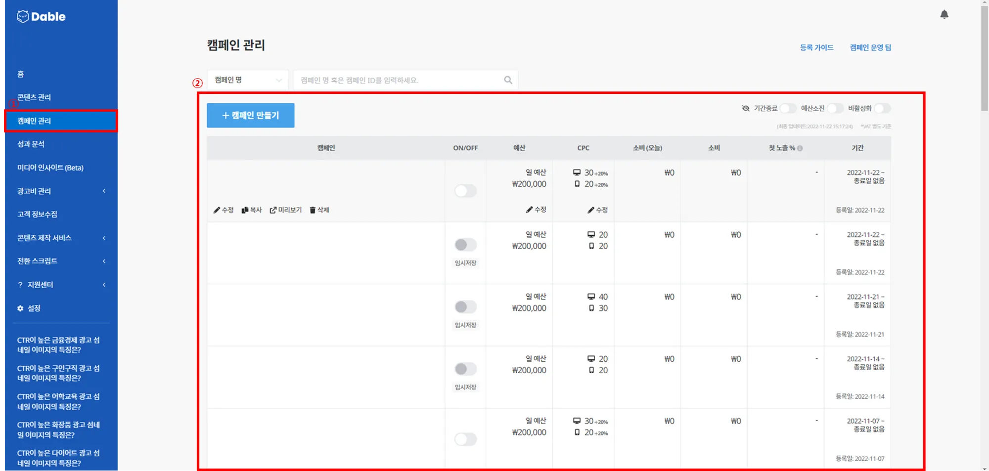Image resolution: width=989 pixels, height=471 pixels.
Task: Edit the first campaign's CPC (수정)
Action: tap(597, 210)
